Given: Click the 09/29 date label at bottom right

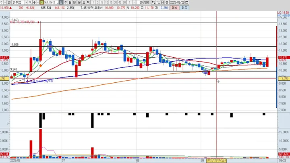Looking at the screenshot, I should 283,161.
